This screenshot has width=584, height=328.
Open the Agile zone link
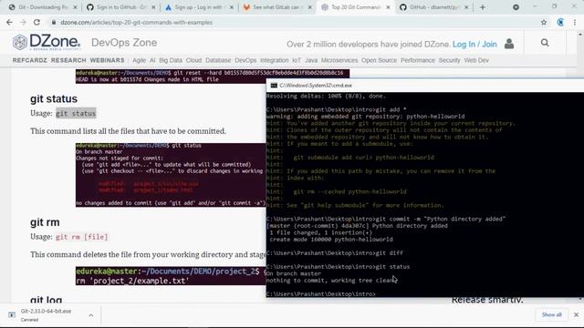pyautogui.click(x=139, y=60)
